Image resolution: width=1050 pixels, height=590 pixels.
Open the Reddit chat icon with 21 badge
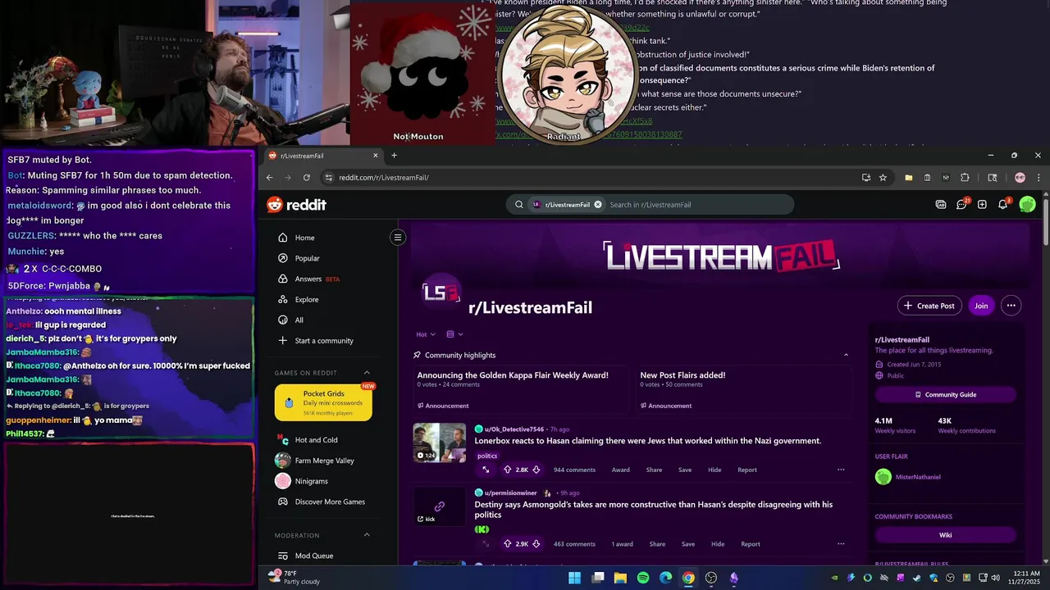961,204
